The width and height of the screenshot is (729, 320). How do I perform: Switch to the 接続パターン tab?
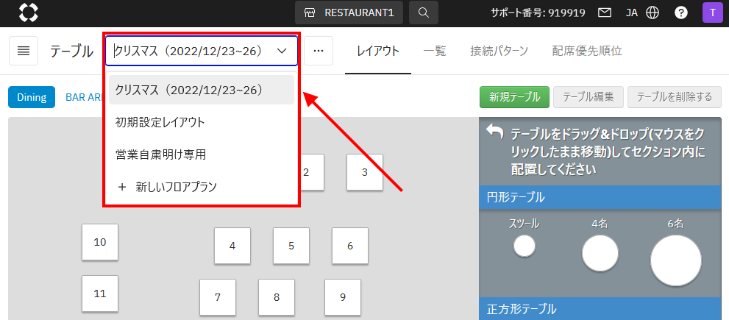point(499,51)
